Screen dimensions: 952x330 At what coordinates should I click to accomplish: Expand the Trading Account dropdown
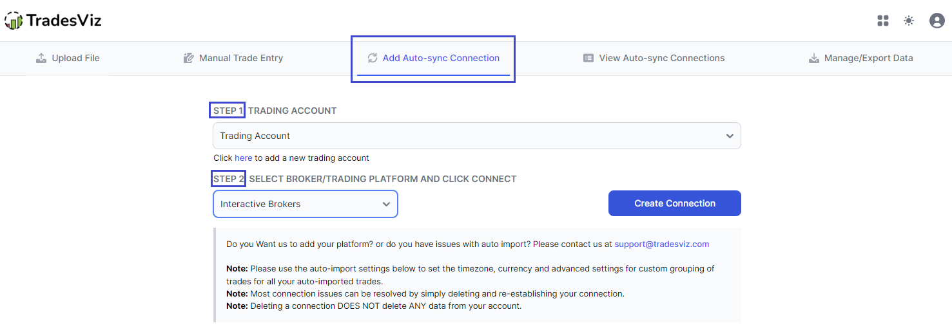(477, 136)
